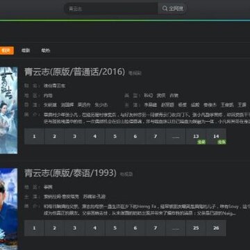This screenshot has height=250, width=250.
Task: Click the search input containing 青云志
Action: point(111,9)
